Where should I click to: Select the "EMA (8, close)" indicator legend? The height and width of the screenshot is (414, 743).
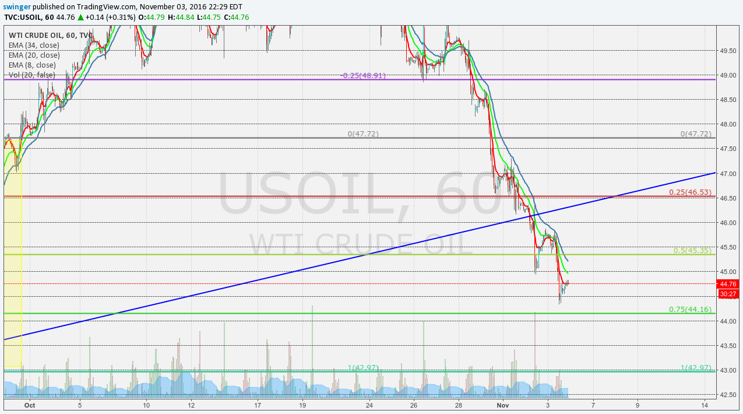(x=32, y=65)
